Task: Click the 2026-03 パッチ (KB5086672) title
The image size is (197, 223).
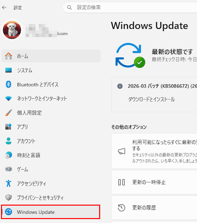Action: coord(163,86)
